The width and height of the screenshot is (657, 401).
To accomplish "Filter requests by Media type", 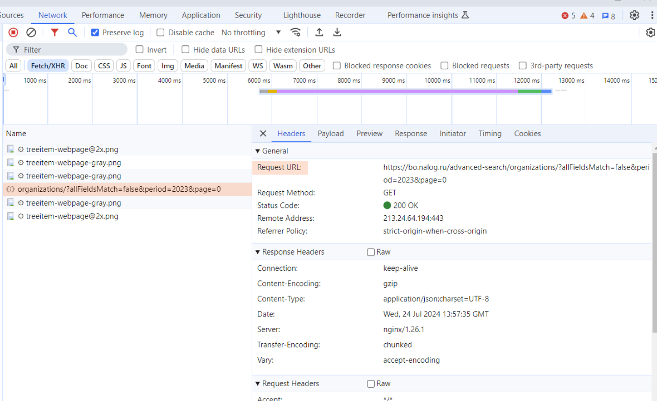I will click(194, 66).
